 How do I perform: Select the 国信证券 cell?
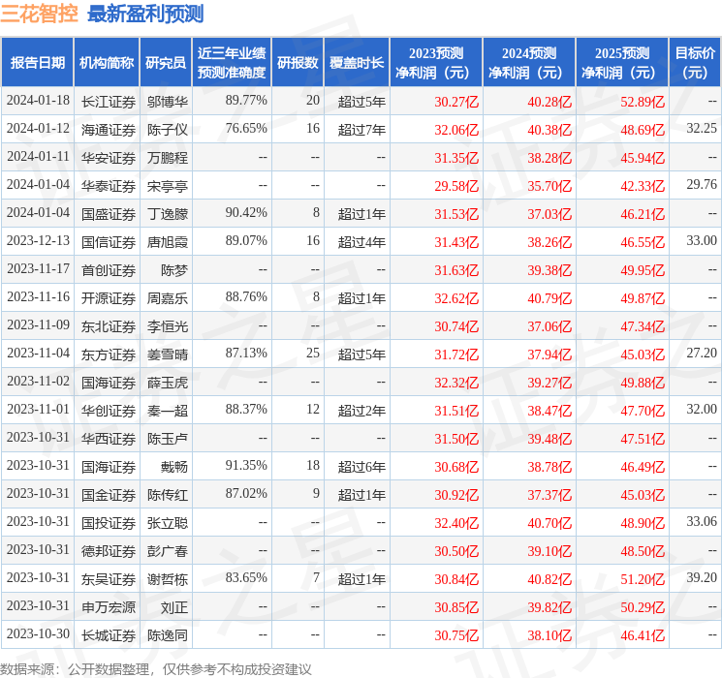pyautogui.click(x=109, y=242)
